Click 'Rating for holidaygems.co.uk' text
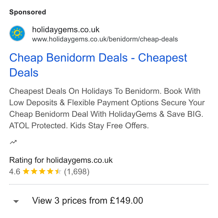 [x=61, y=160]
